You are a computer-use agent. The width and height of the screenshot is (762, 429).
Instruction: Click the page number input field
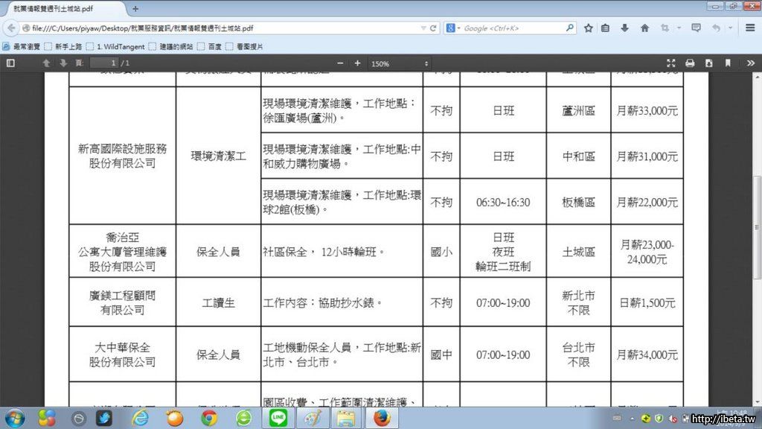click(x=103, y=63)
